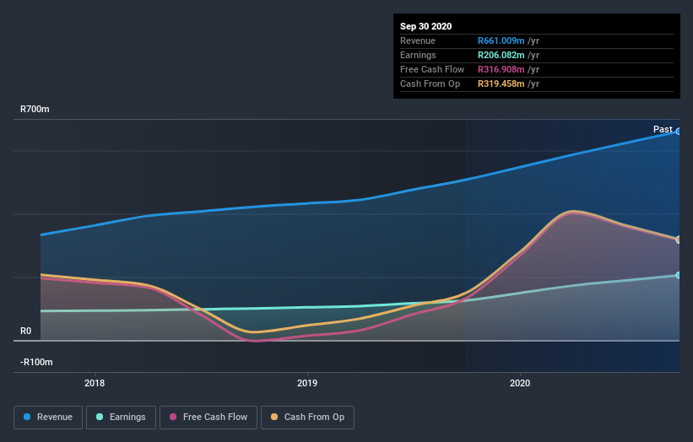
Task: Click the blue Revenue endpoint marker
Action: coord(678,131)
